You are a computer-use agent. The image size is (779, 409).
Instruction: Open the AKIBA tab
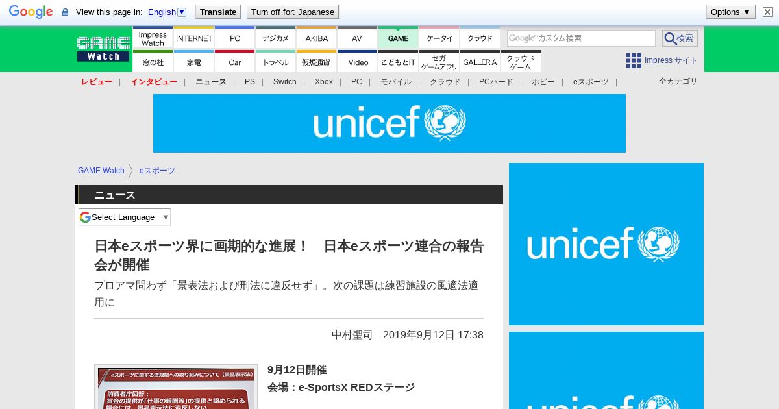coord(316,38)
